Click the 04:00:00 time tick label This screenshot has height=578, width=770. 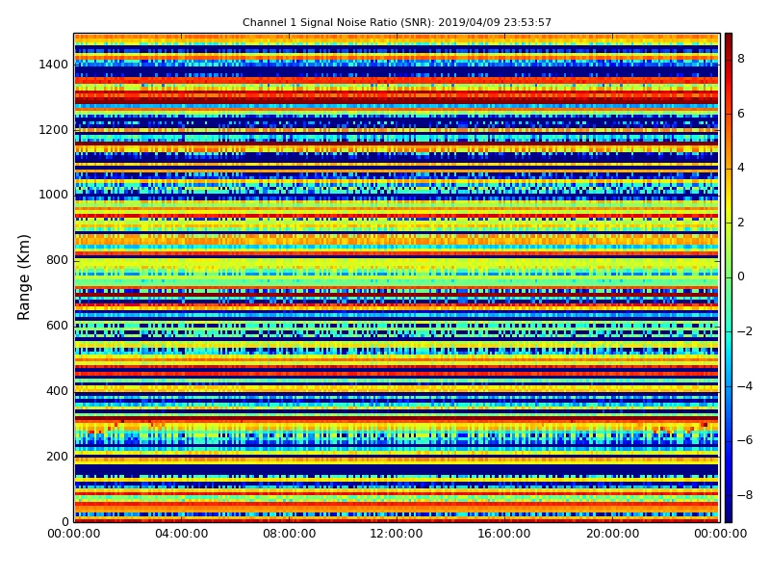pos(182,534)
